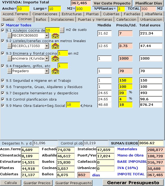The height and width of the screenshot is (186, 165).
Task: Click ellipsis button after Azulejos m2 field
Action: pos(62,30)
